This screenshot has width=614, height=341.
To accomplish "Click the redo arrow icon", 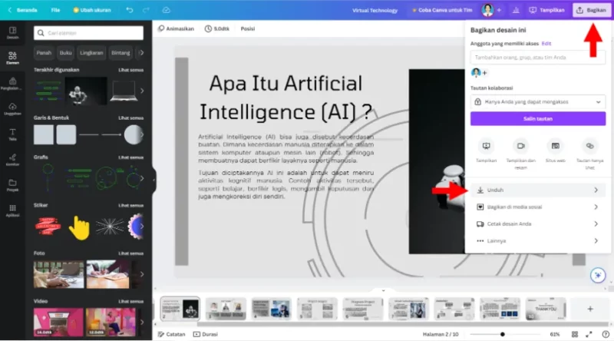I will click(x=146, y=10).
